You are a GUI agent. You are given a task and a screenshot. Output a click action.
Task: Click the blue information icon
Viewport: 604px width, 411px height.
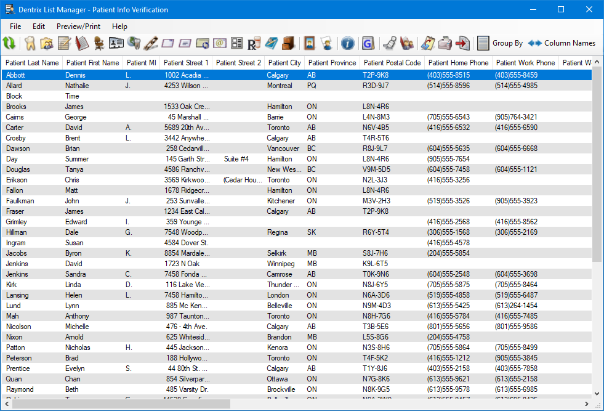[347, 43]
